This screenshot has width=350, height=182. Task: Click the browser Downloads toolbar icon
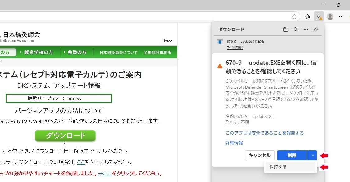pyautogui.click(x=319, y=16)
